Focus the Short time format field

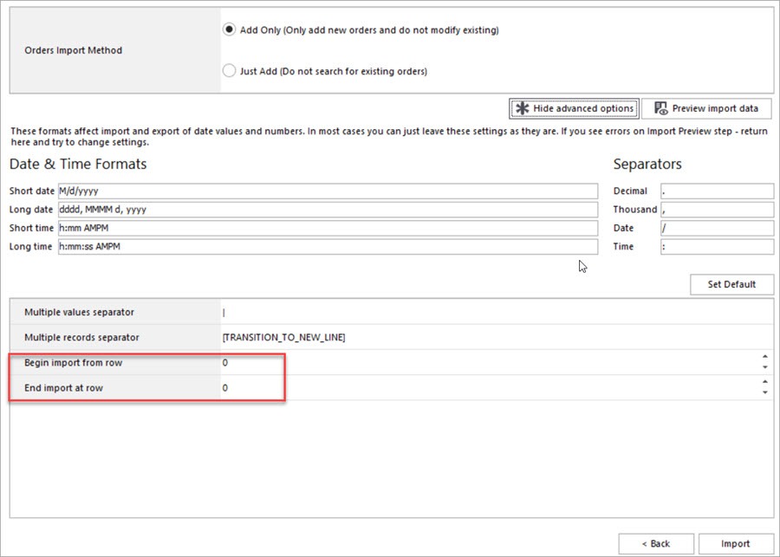[x=328, y=228]
